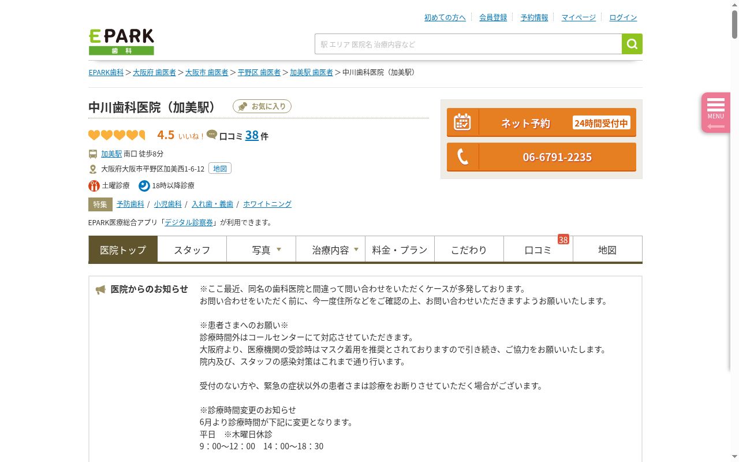Click the heart rating icons
Image resolution: width=739 pixels, height=462 pixels.
point(117,135)
